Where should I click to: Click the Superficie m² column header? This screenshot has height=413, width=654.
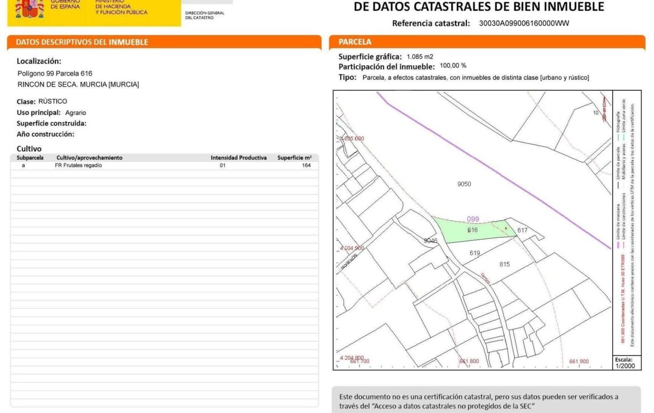[294, 158]
